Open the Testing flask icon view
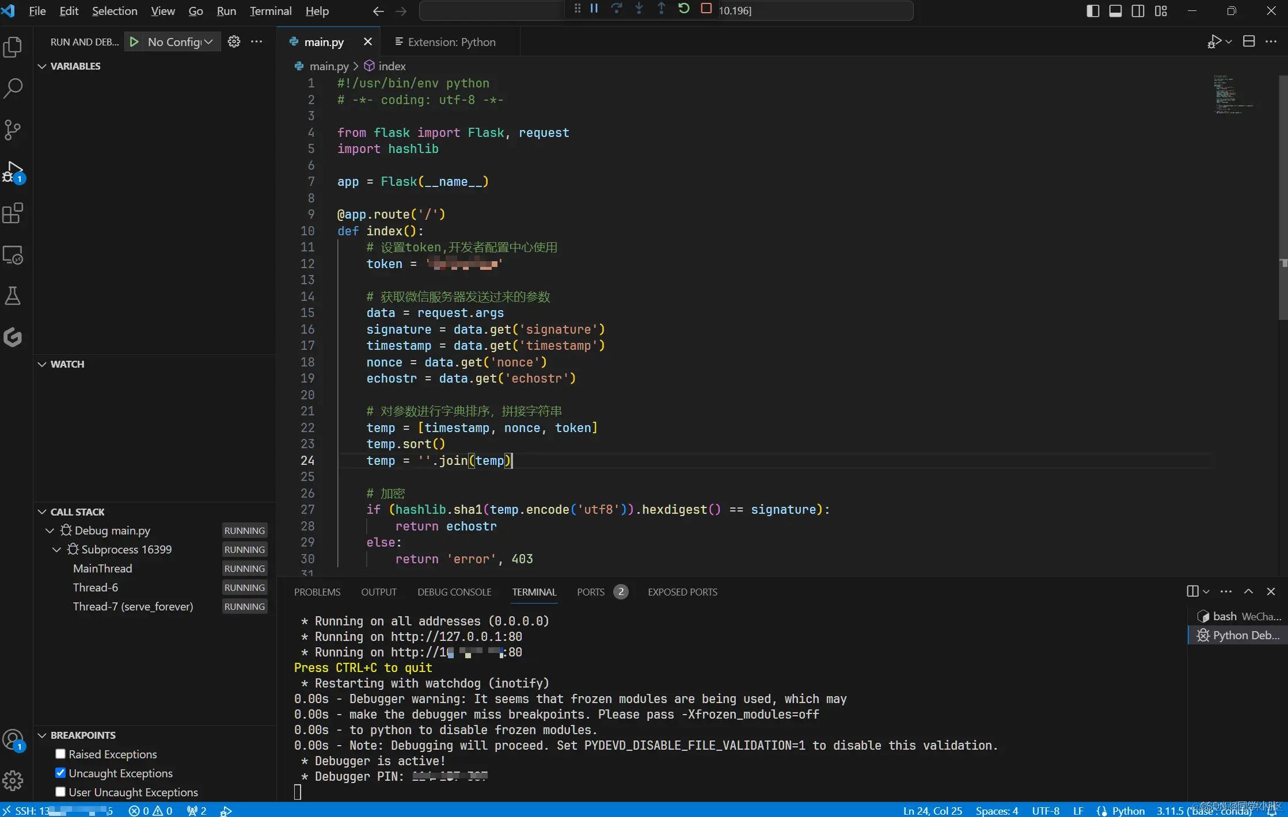The height and width of the screenshot is (817, 1288). click(13, 296)
